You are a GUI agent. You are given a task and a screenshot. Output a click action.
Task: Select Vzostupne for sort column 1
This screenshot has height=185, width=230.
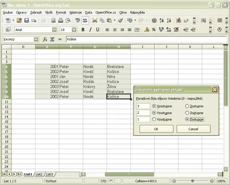point(154,120)
